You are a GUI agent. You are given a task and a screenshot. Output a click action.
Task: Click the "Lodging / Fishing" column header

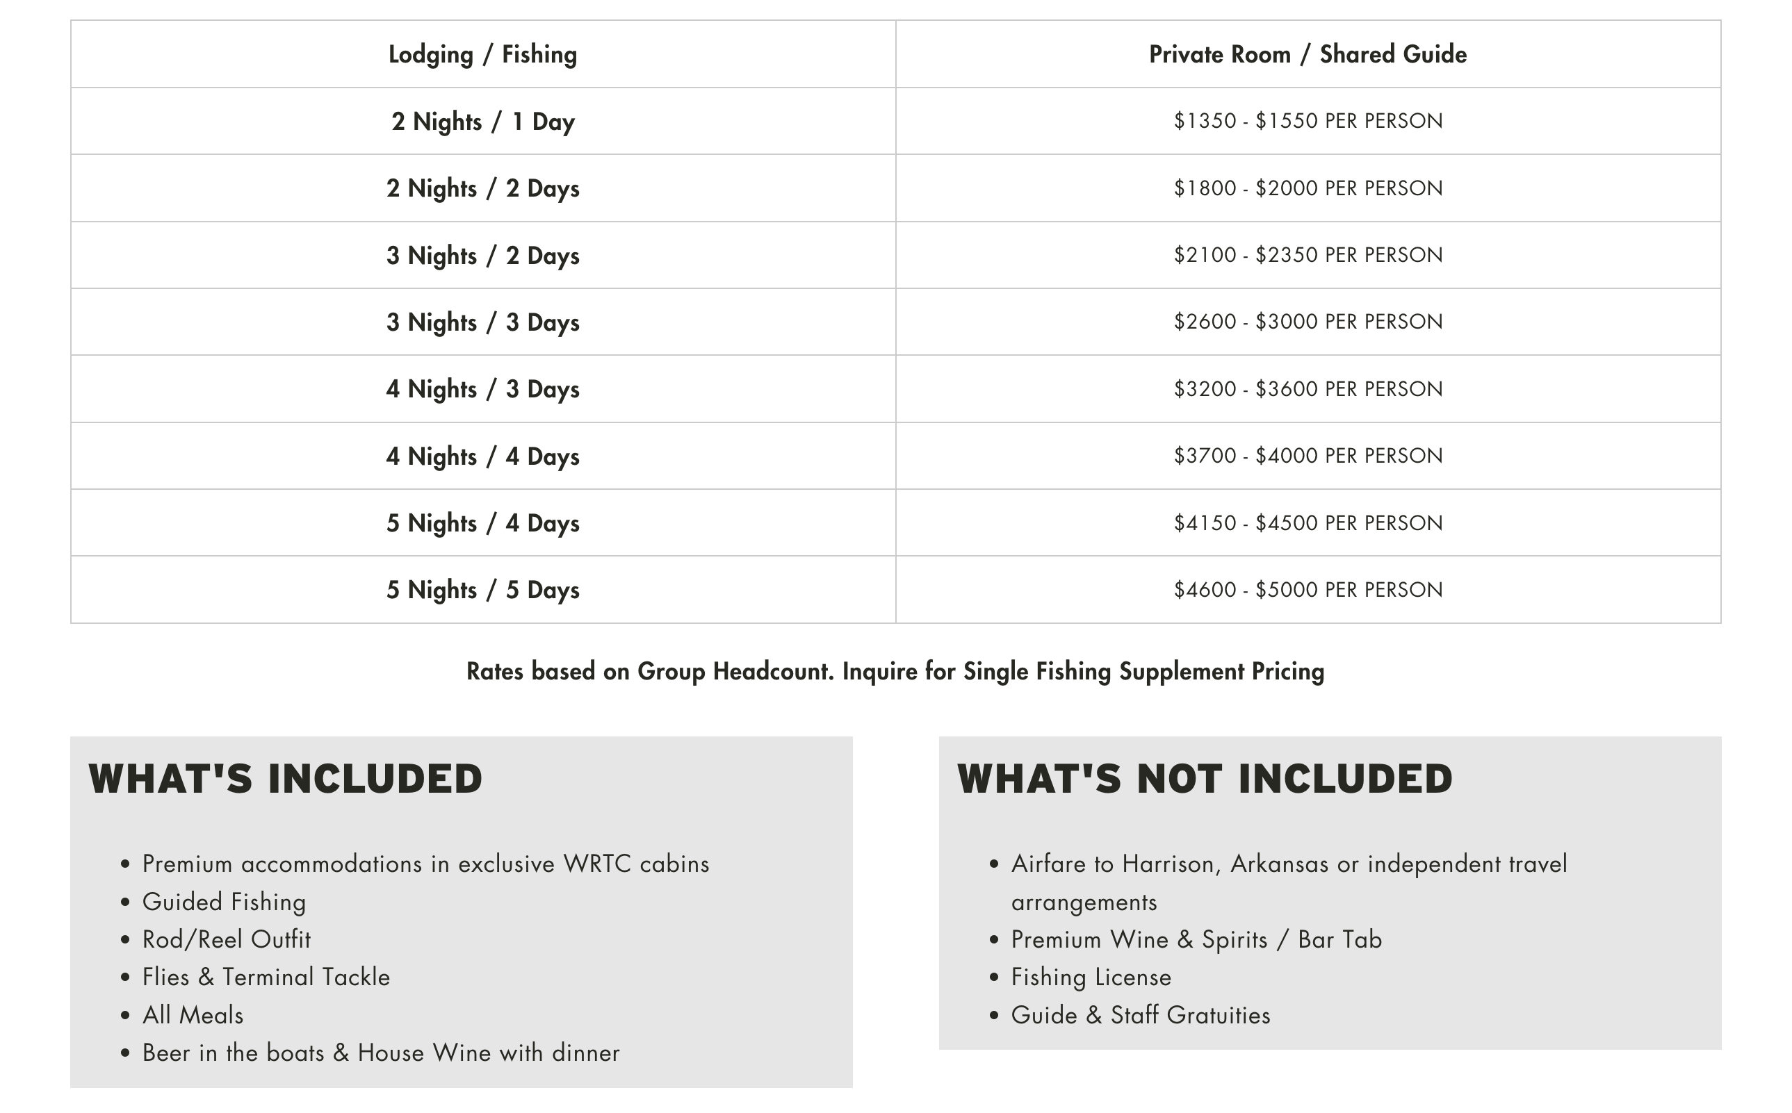tap(482, 54)
